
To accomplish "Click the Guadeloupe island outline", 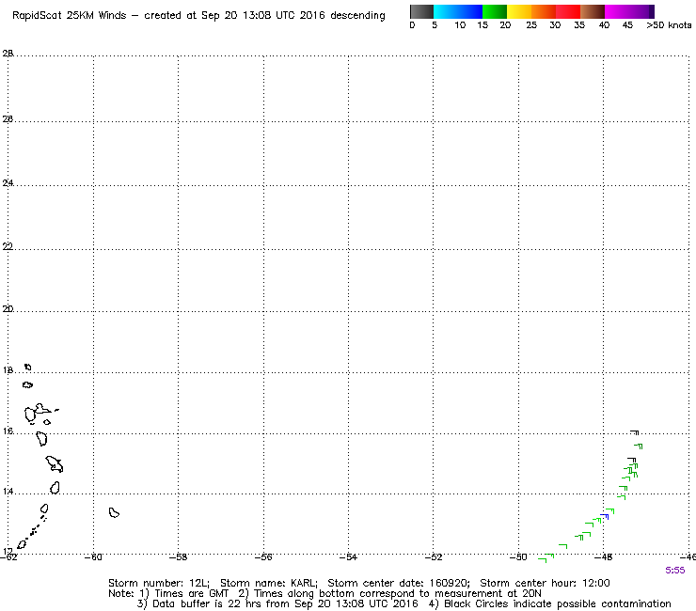I will pyautogui.click(x=38, y=413).
